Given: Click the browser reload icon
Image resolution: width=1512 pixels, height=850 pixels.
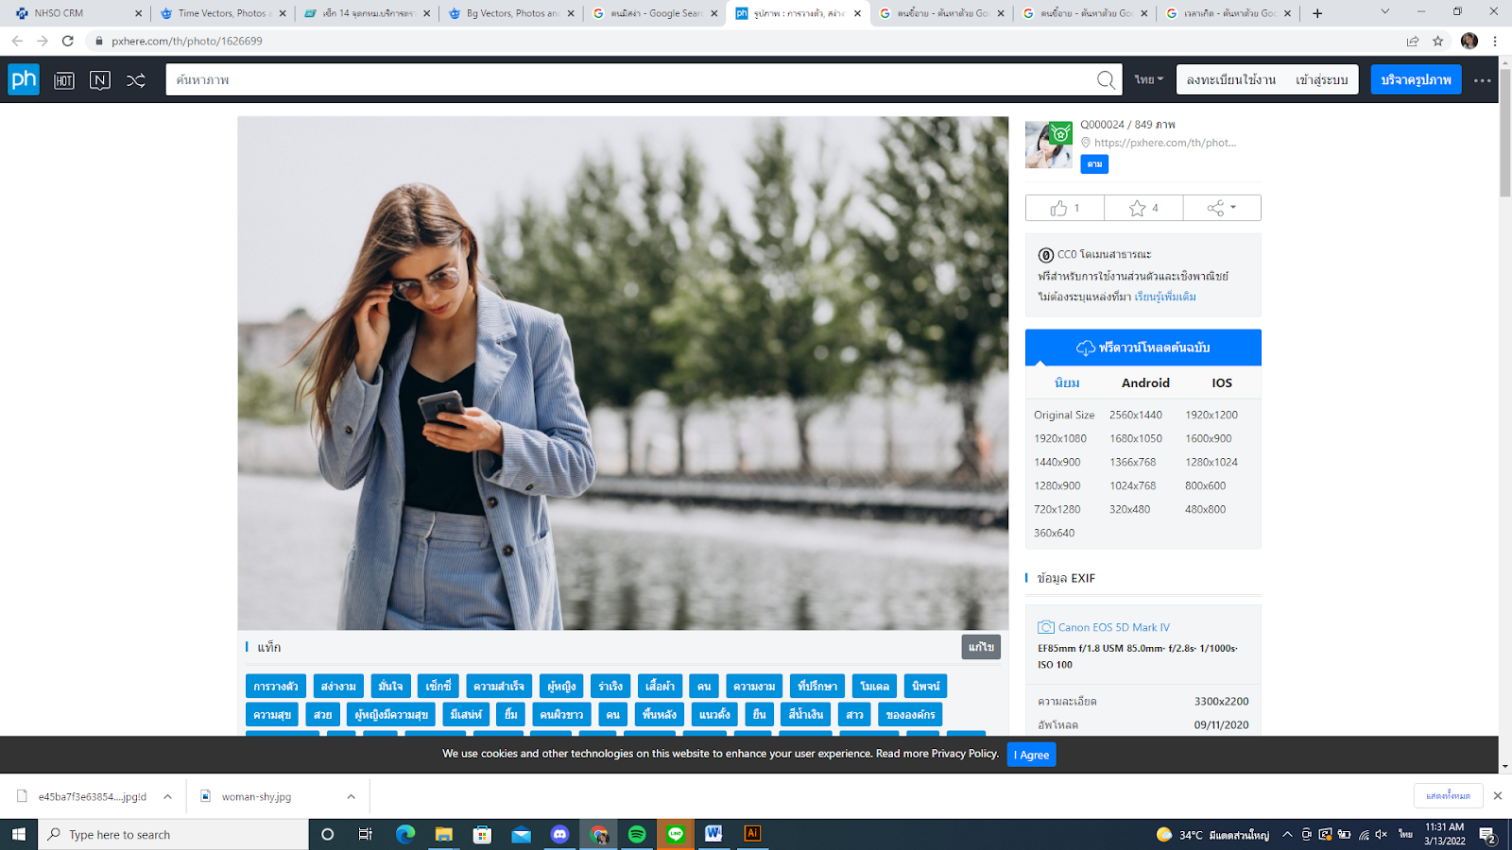Looking at the screenshot, I should (x=68, y=41).
